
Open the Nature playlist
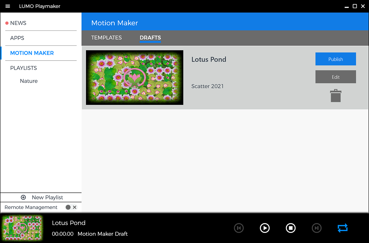pyautogui.click(x=29, y=81)
